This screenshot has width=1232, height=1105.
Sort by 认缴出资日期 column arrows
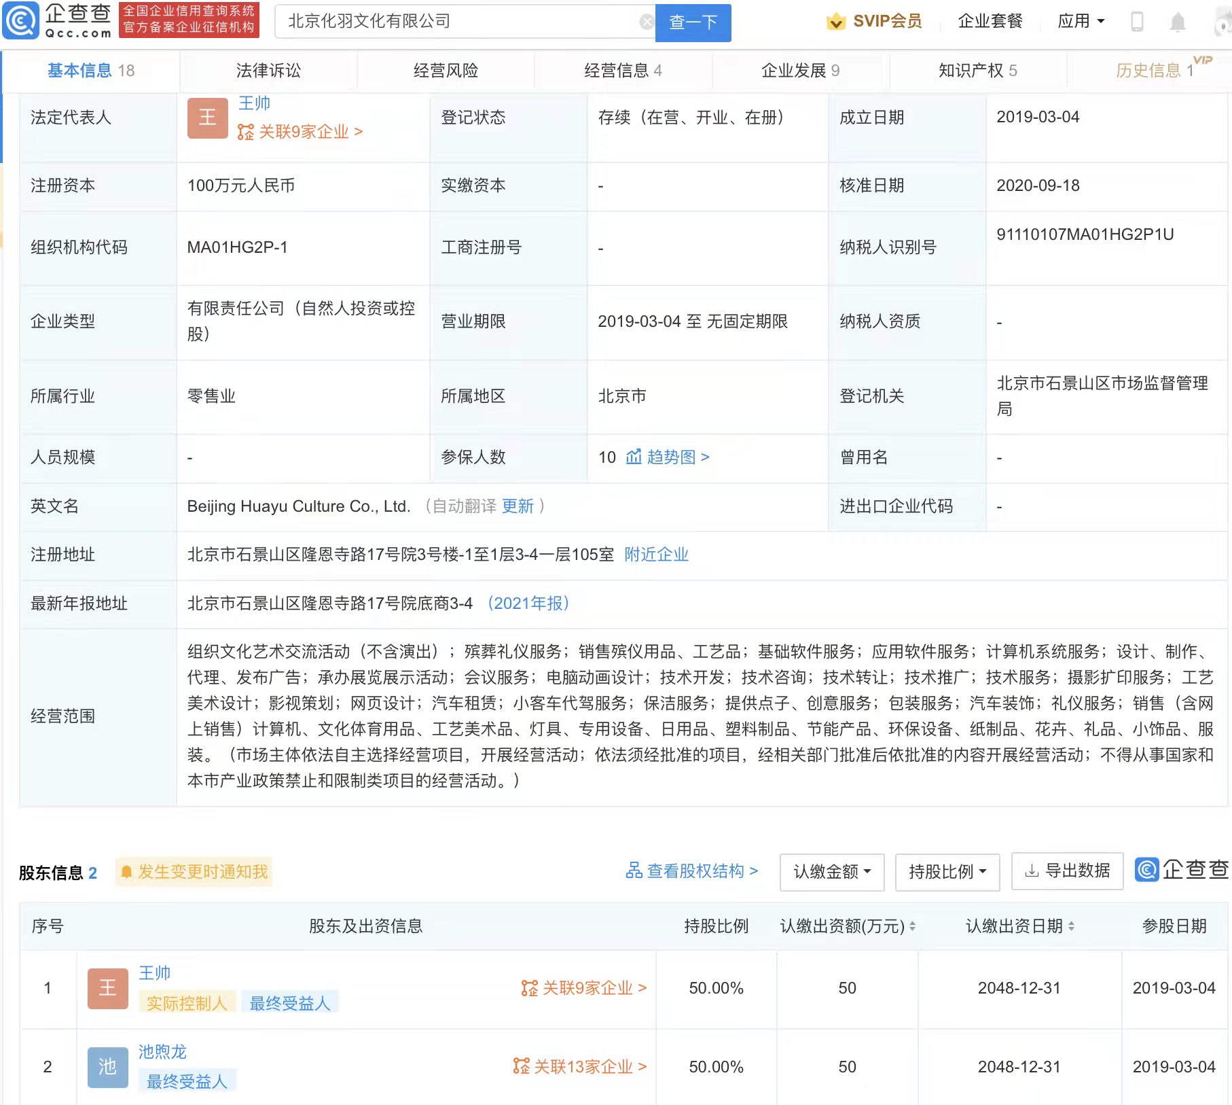pyautogui.click(x=1071, y=926)
